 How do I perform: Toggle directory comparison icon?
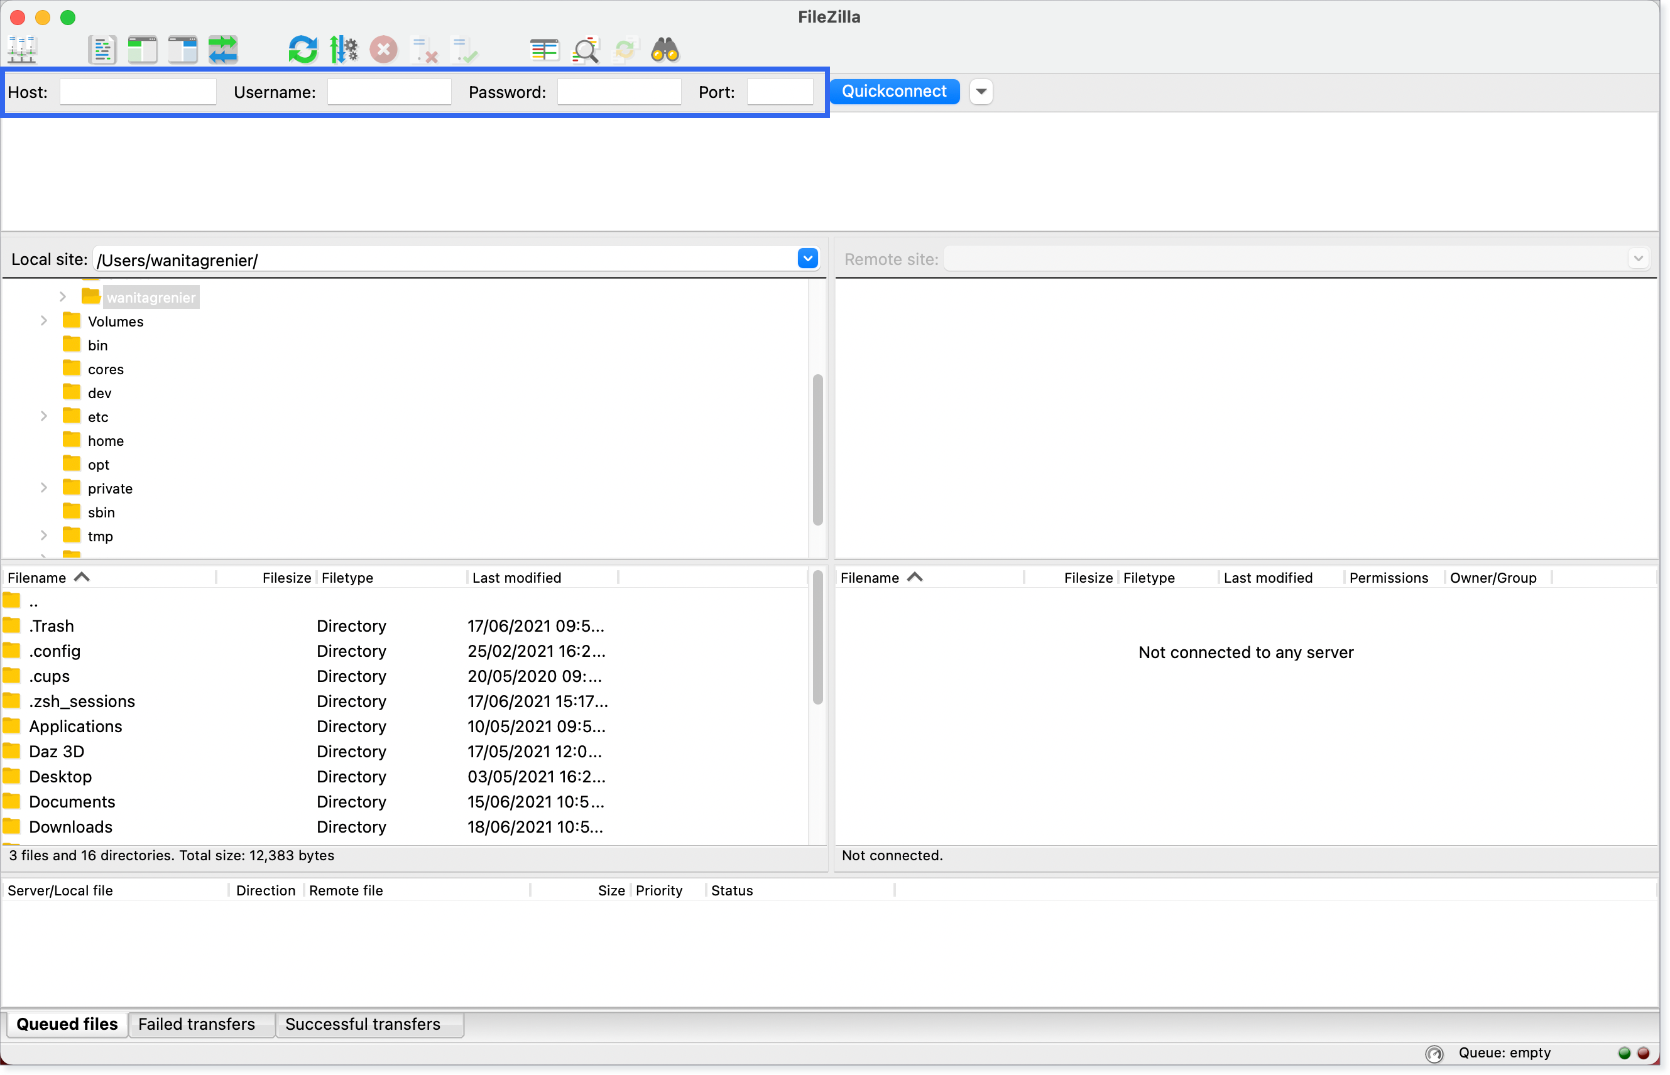pos(586,50)
